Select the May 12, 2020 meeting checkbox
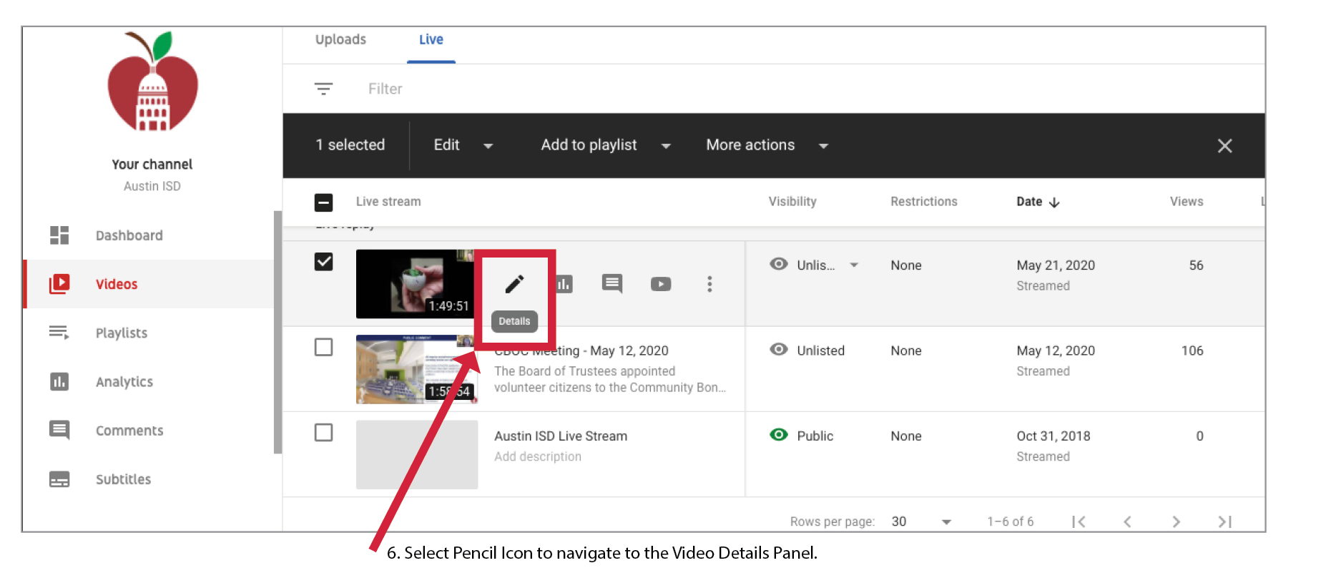The width and height of the screenshot is (1341, 578). point(323,348)
